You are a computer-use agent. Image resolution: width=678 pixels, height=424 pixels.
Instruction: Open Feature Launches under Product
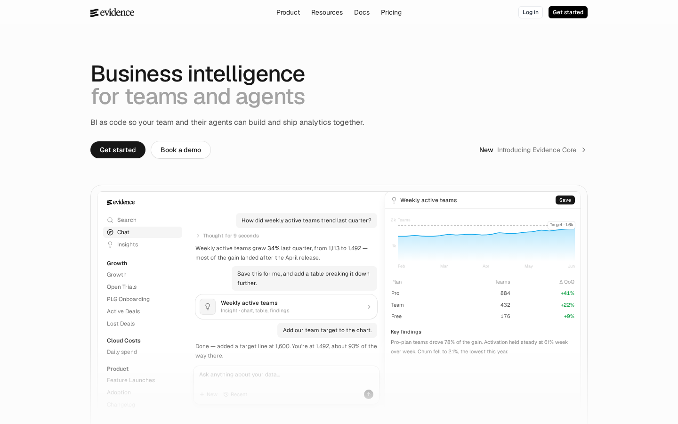[131, 380]
